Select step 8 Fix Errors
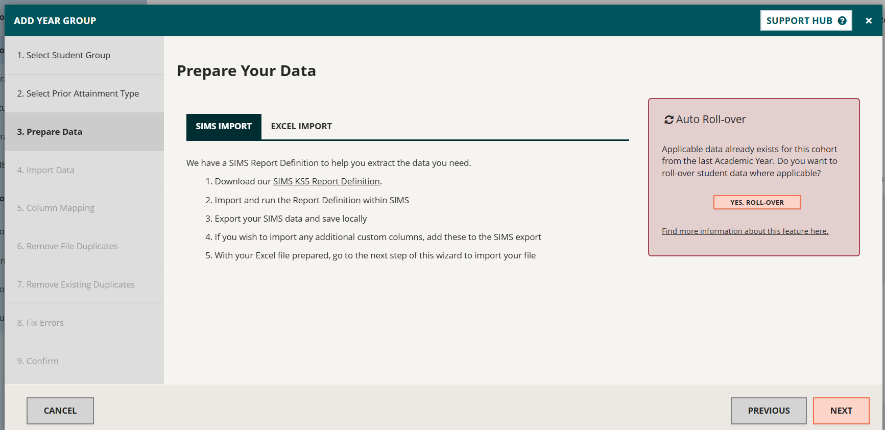 point(84,323)
